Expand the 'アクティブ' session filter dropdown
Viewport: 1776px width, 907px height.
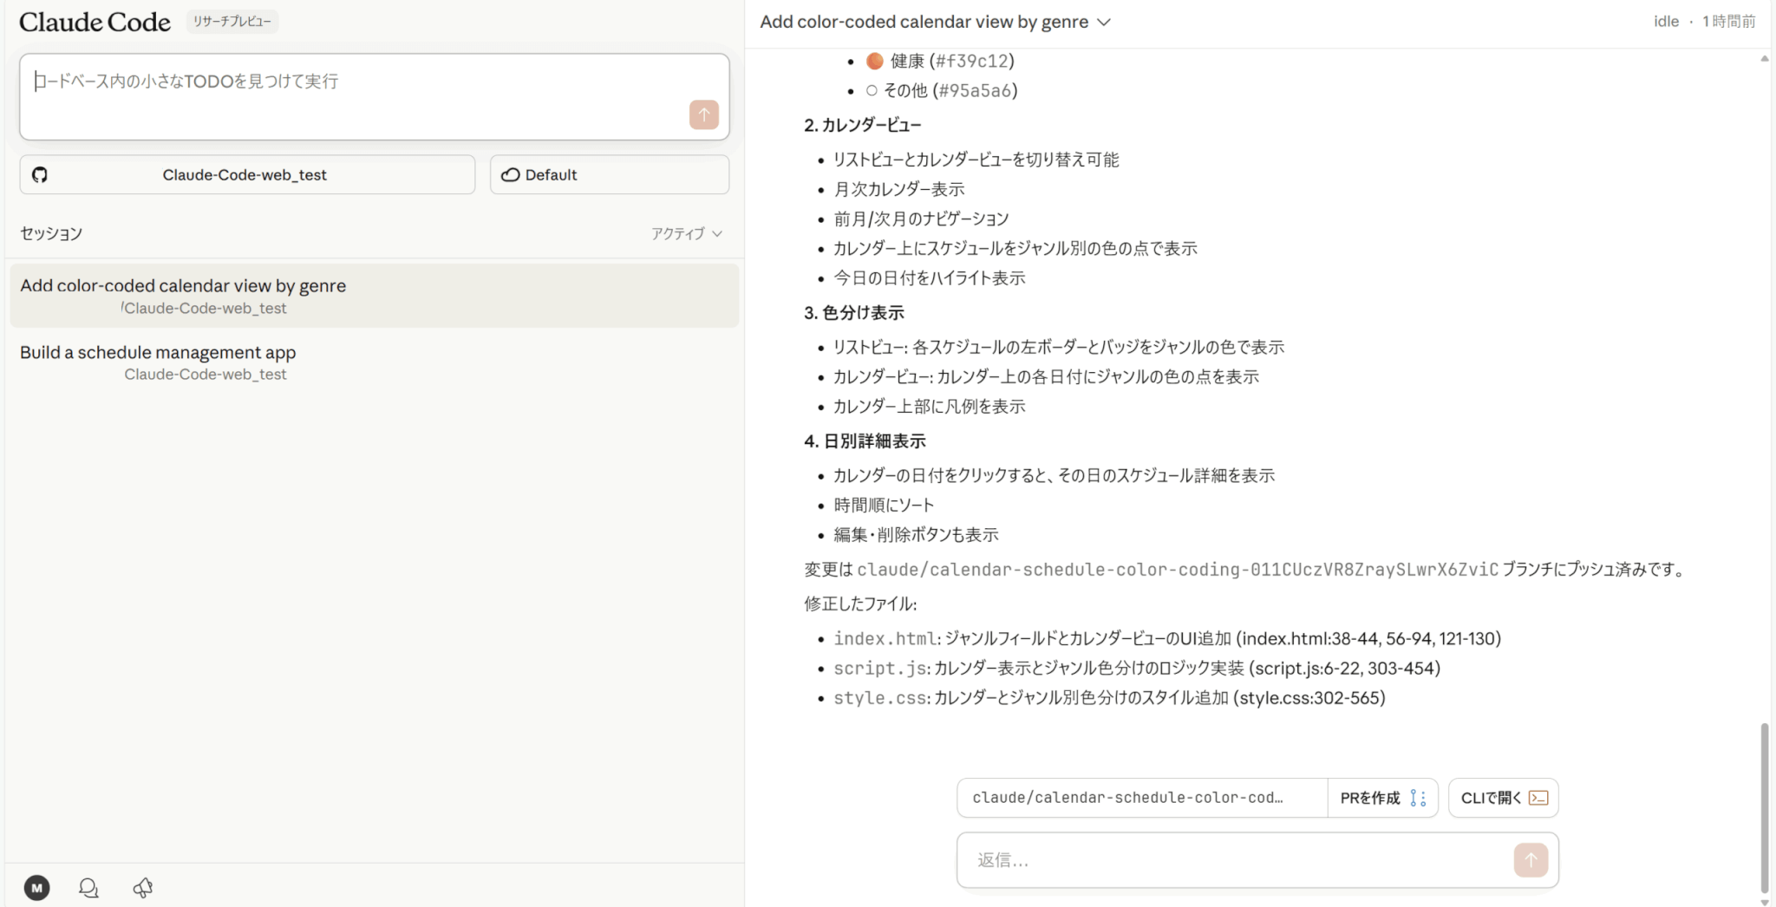pyautogui.click(x=686, y=233)
